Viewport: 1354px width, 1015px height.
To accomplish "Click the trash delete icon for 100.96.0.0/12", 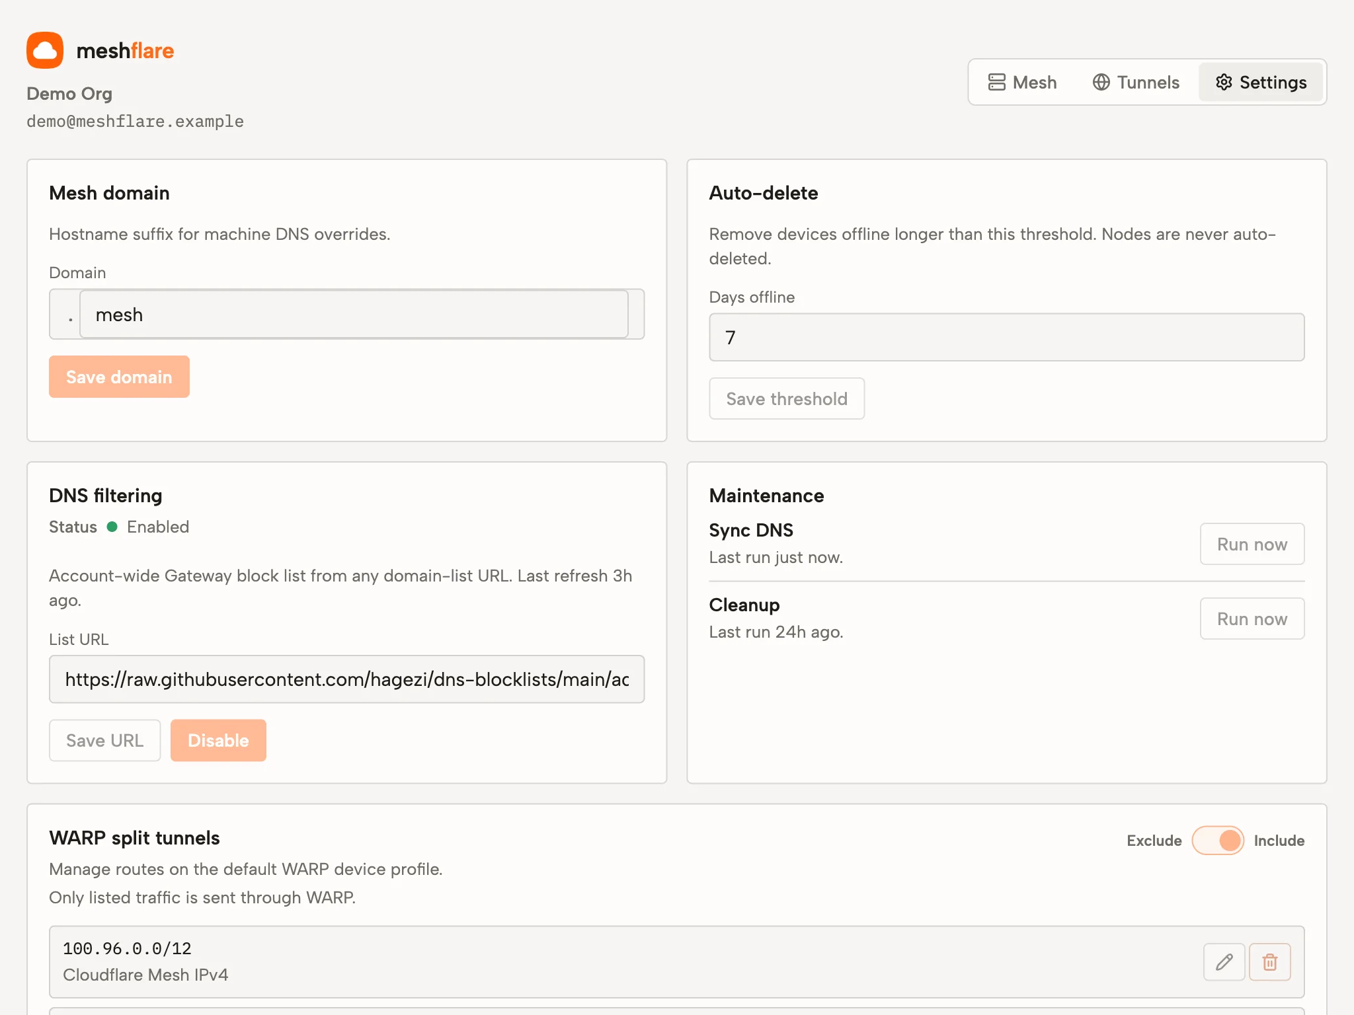I will coord(1270,961).
